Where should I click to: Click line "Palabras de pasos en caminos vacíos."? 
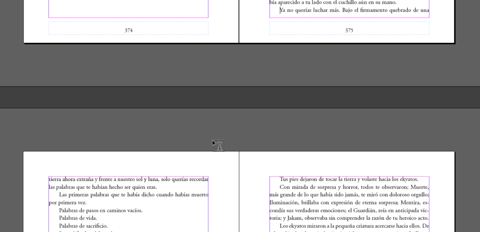point(100,210)
